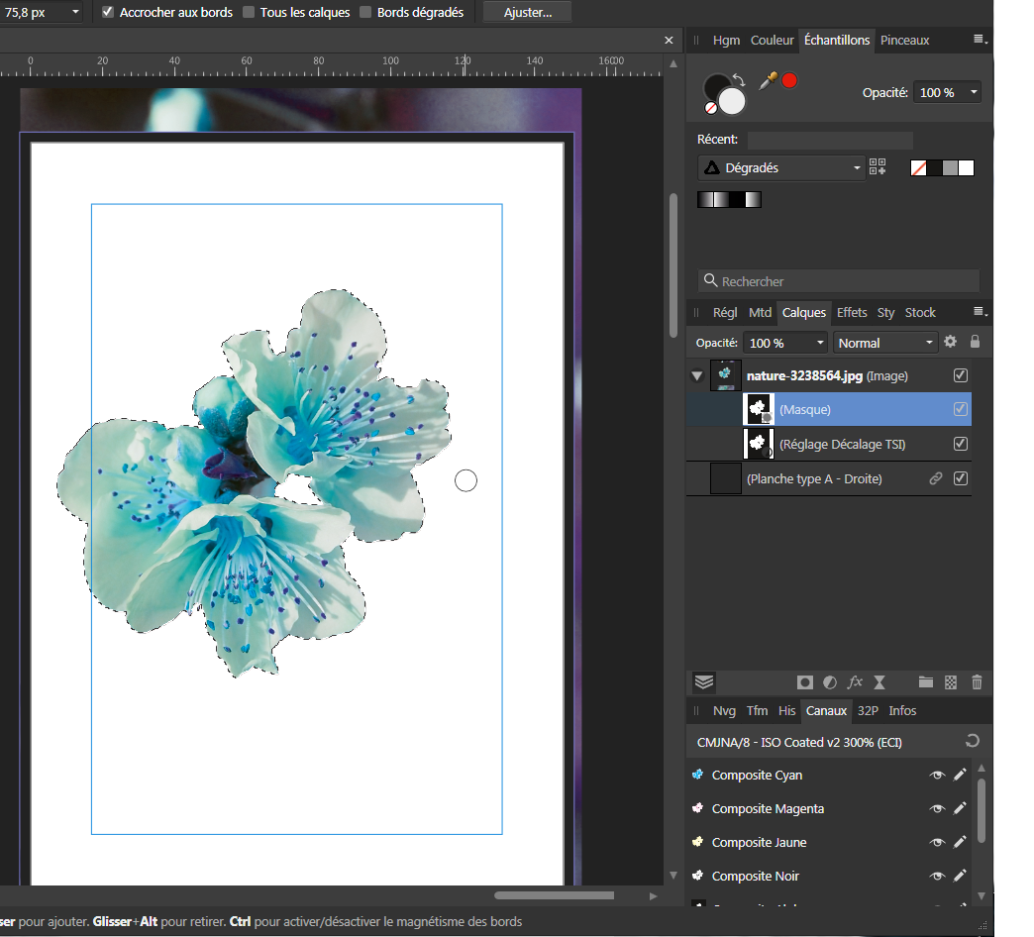
Task: Hide the Composite Magenta channel eye
Action: [x=937, y=808]
